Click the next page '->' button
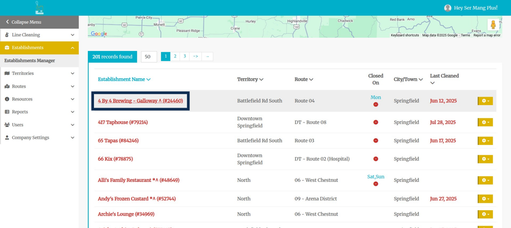The height and width of the screenshot is (228, 511). click(196, 57)
